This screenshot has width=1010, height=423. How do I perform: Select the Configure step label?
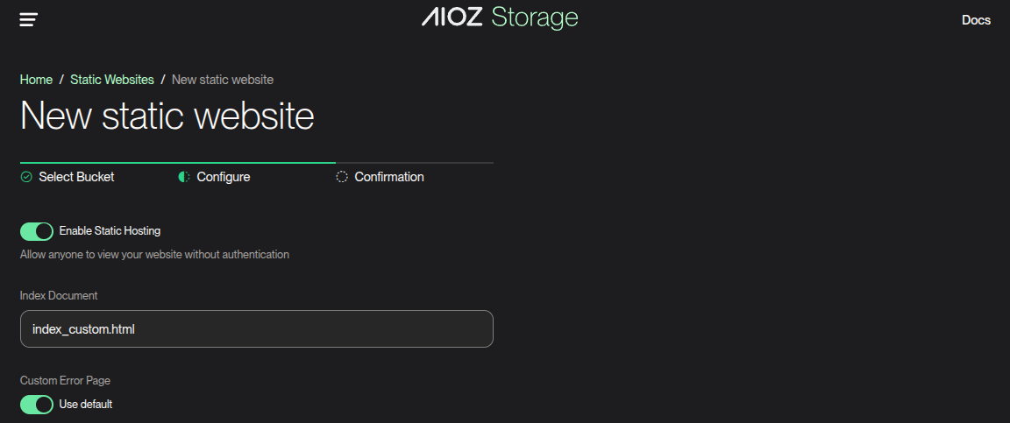[x=224, y=177]
